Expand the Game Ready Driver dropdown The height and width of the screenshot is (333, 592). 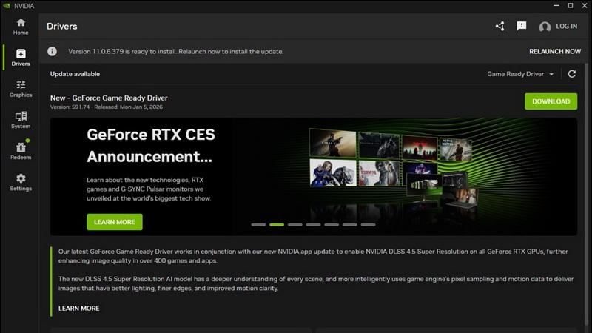click(520, 74)
